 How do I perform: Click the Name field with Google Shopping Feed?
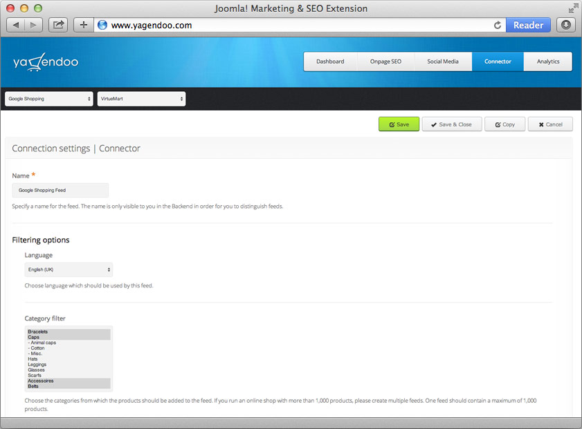[x=60, y=191]
